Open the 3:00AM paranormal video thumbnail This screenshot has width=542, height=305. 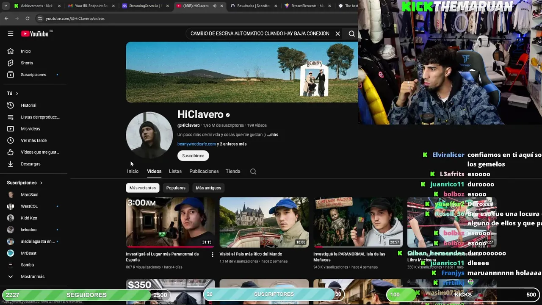(x=170, y=222)
